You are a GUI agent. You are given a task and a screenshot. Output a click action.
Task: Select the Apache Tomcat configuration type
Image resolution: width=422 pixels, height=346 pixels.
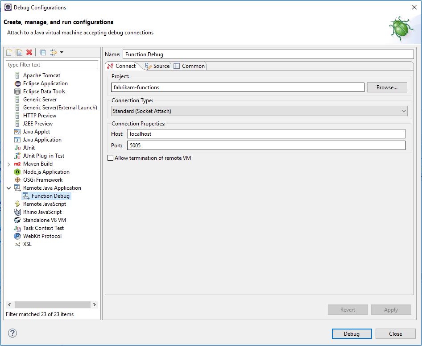[x=41, y=75]
